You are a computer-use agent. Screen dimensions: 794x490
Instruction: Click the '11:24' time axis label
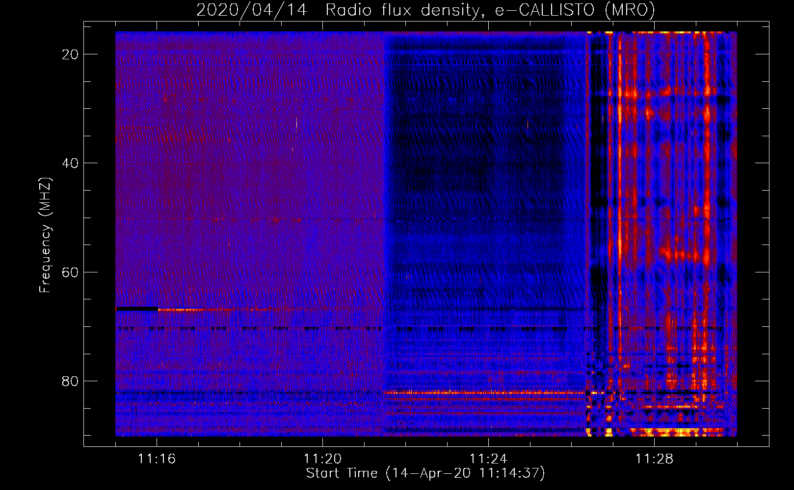(x=488, y=459)
